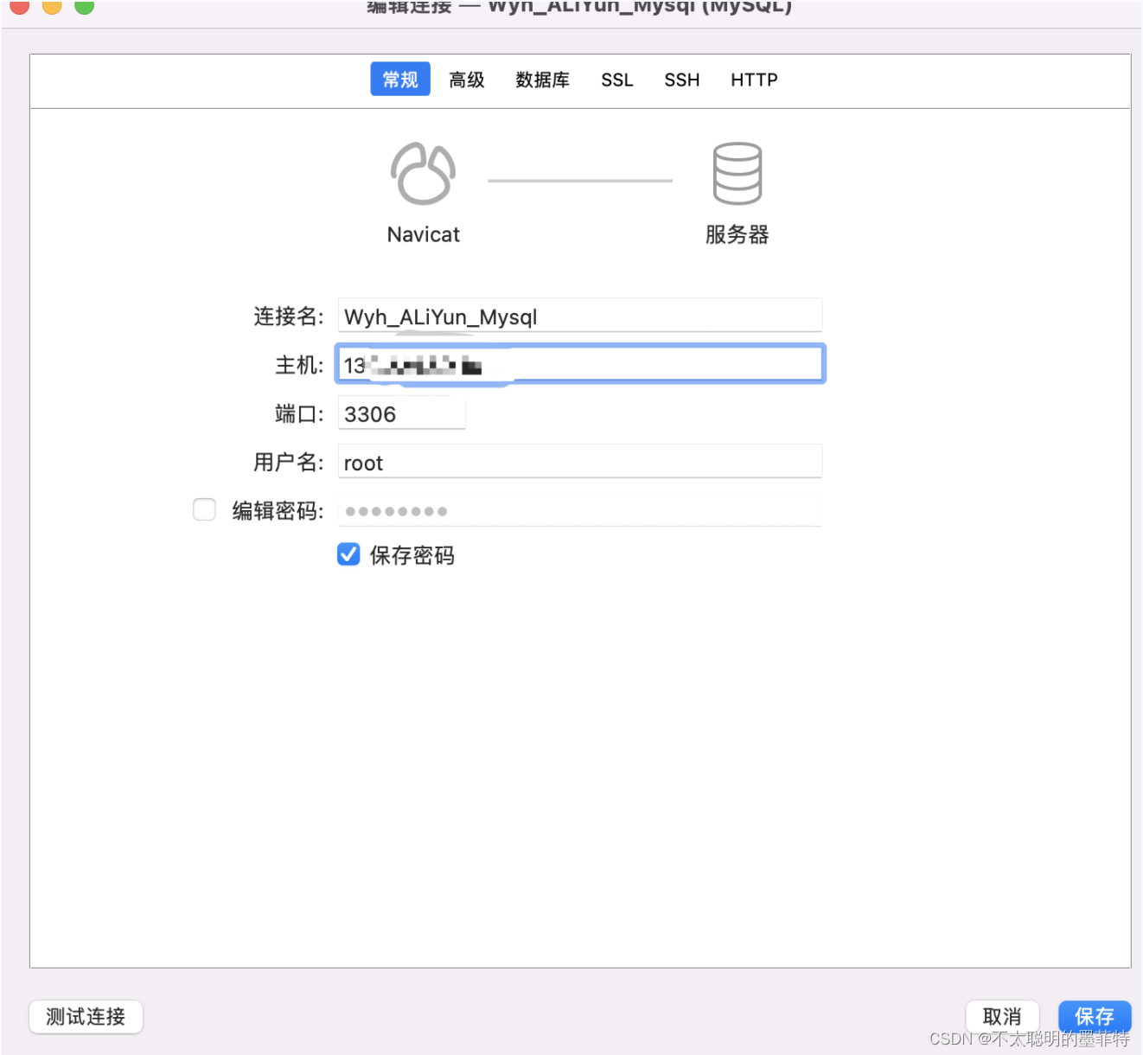Click the Navicat caption text
The width and height of the screenshot is (1143, 1055).
coord(424,234)
